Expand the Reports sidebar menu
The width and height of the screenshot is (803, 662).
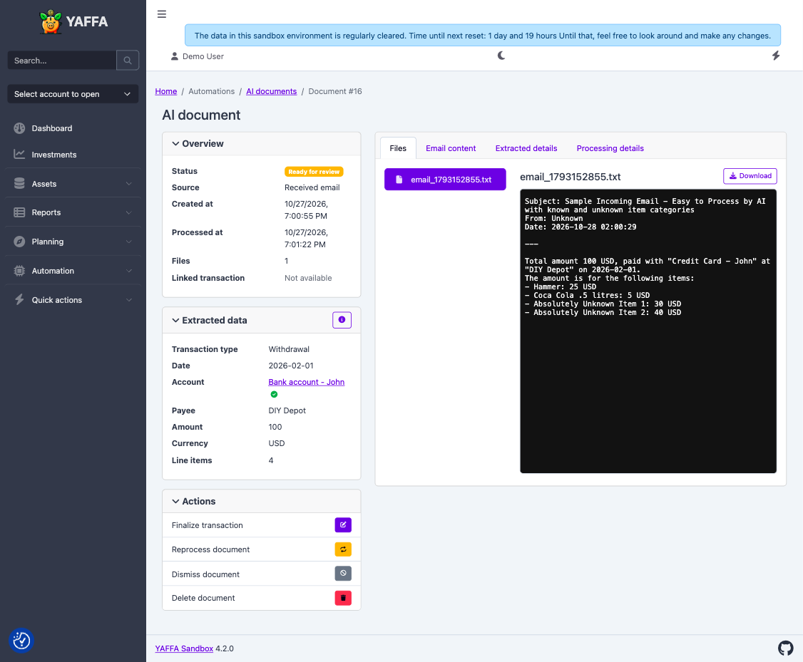pos(73,212)
